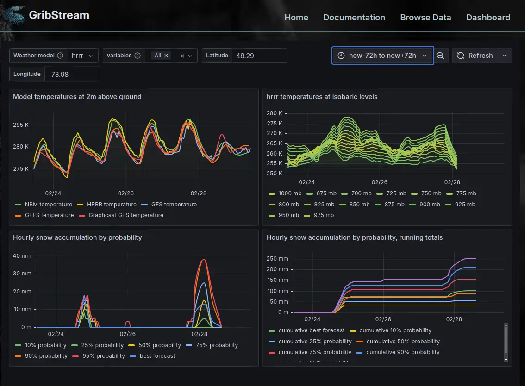Edit the Longitude field -73.98

click(x=72, y=74)
